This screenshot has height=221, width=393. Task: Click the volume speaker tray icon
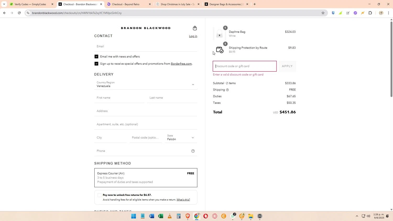pyautogui.click(x=368, y=216)
